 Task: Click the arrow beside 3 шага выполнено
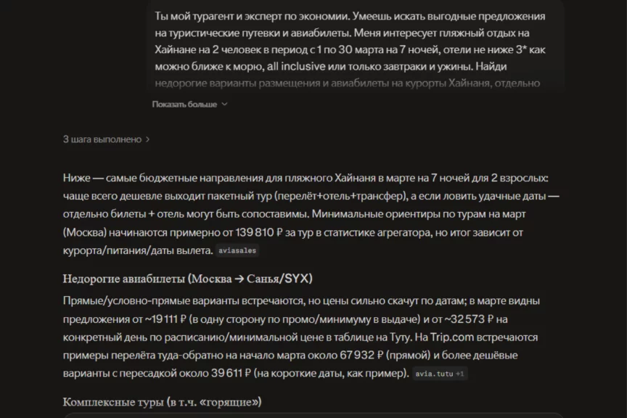(x=148, y=139)
